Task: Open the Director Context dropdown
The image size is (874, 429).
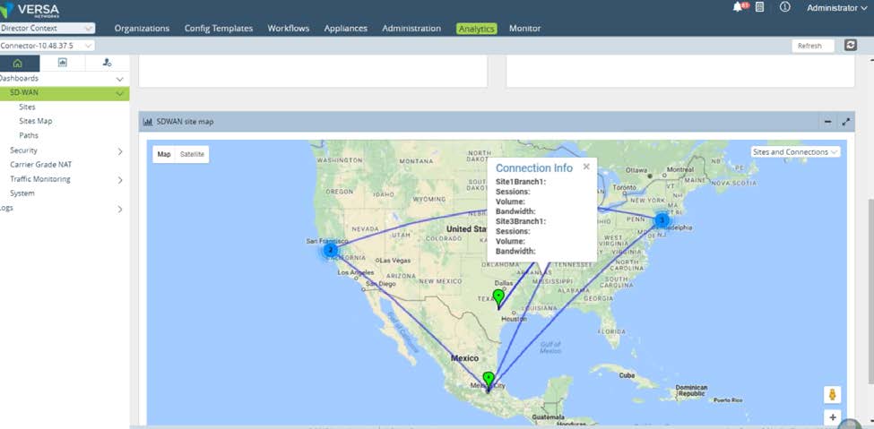Action: click(48, 28)
